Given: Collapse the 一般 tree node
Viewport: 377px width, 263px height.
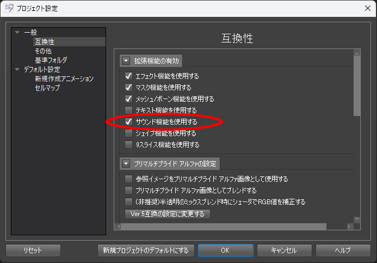Looking at the screenshot, I should point(17,32).
